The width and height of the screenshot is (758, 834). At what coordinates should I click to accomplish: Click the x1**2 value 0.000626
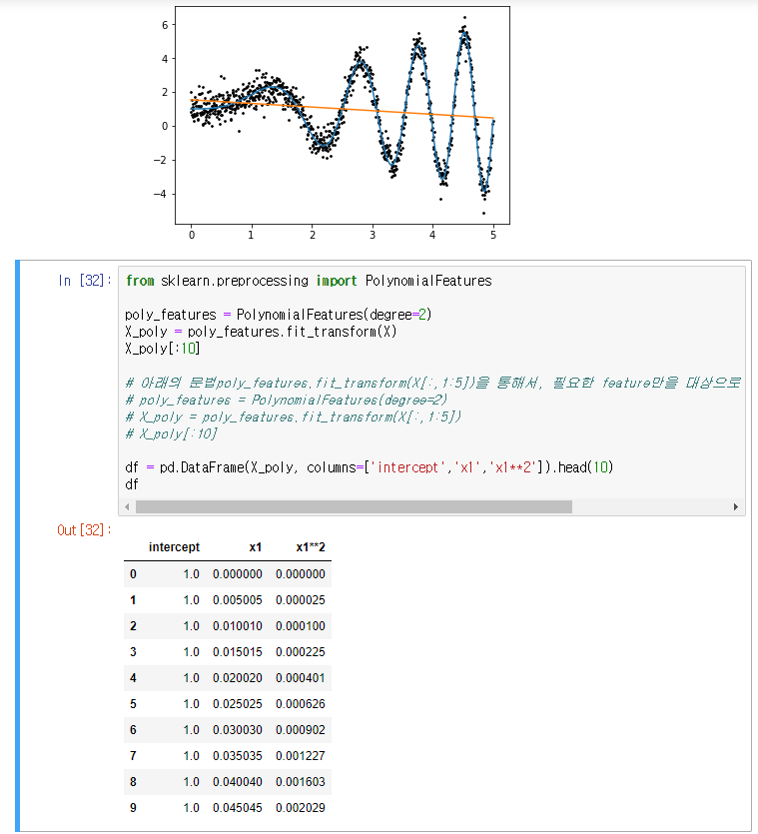coord(301,704)
